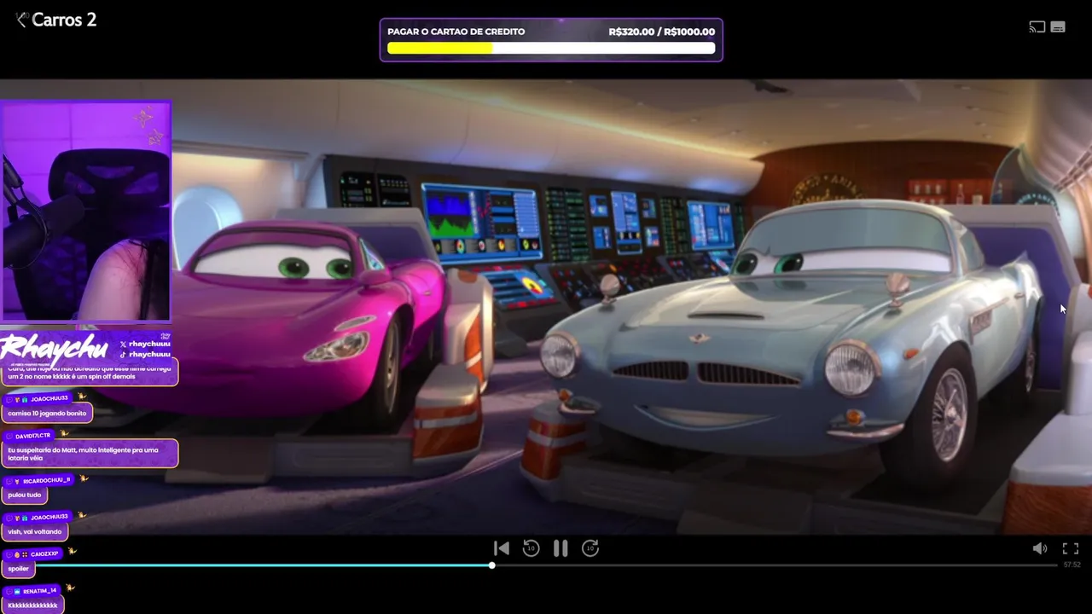Click the Rhaychu logo on the overlay
The width and height of the screenshot is (1092, 614).
click(54, 348)
